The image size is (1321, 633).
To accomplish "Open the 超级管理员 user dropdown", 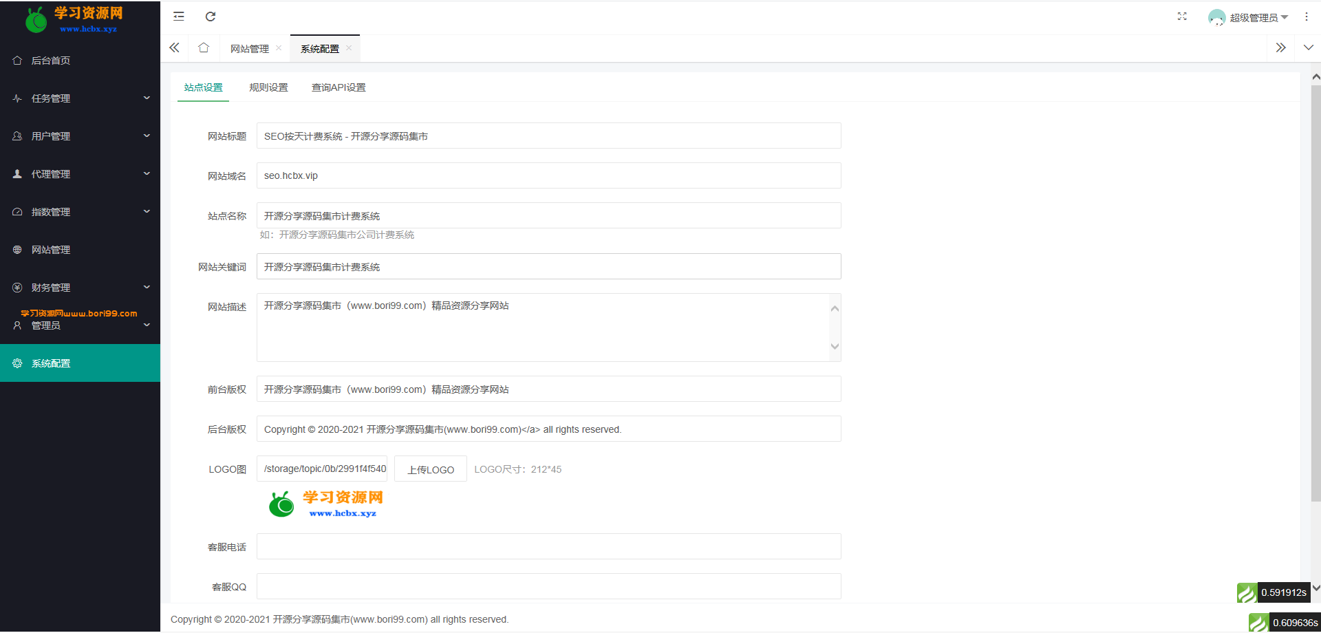I will 1248,17.
